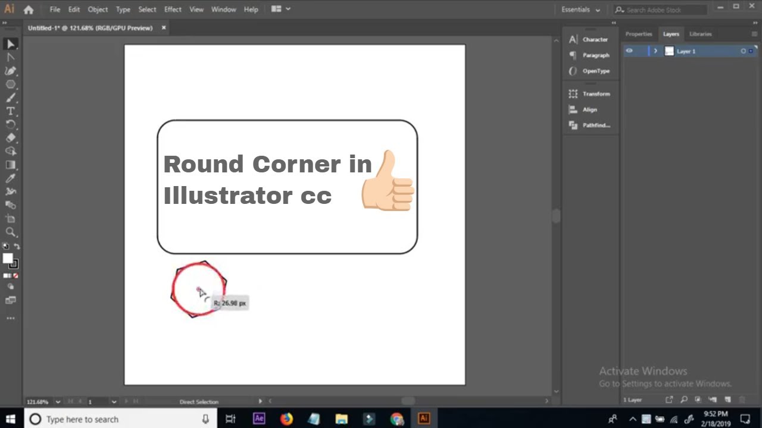Viewport: 762px width, 428px height.
Task: Click the horizontal canvas scrollbar
Action: click(408, 401)
